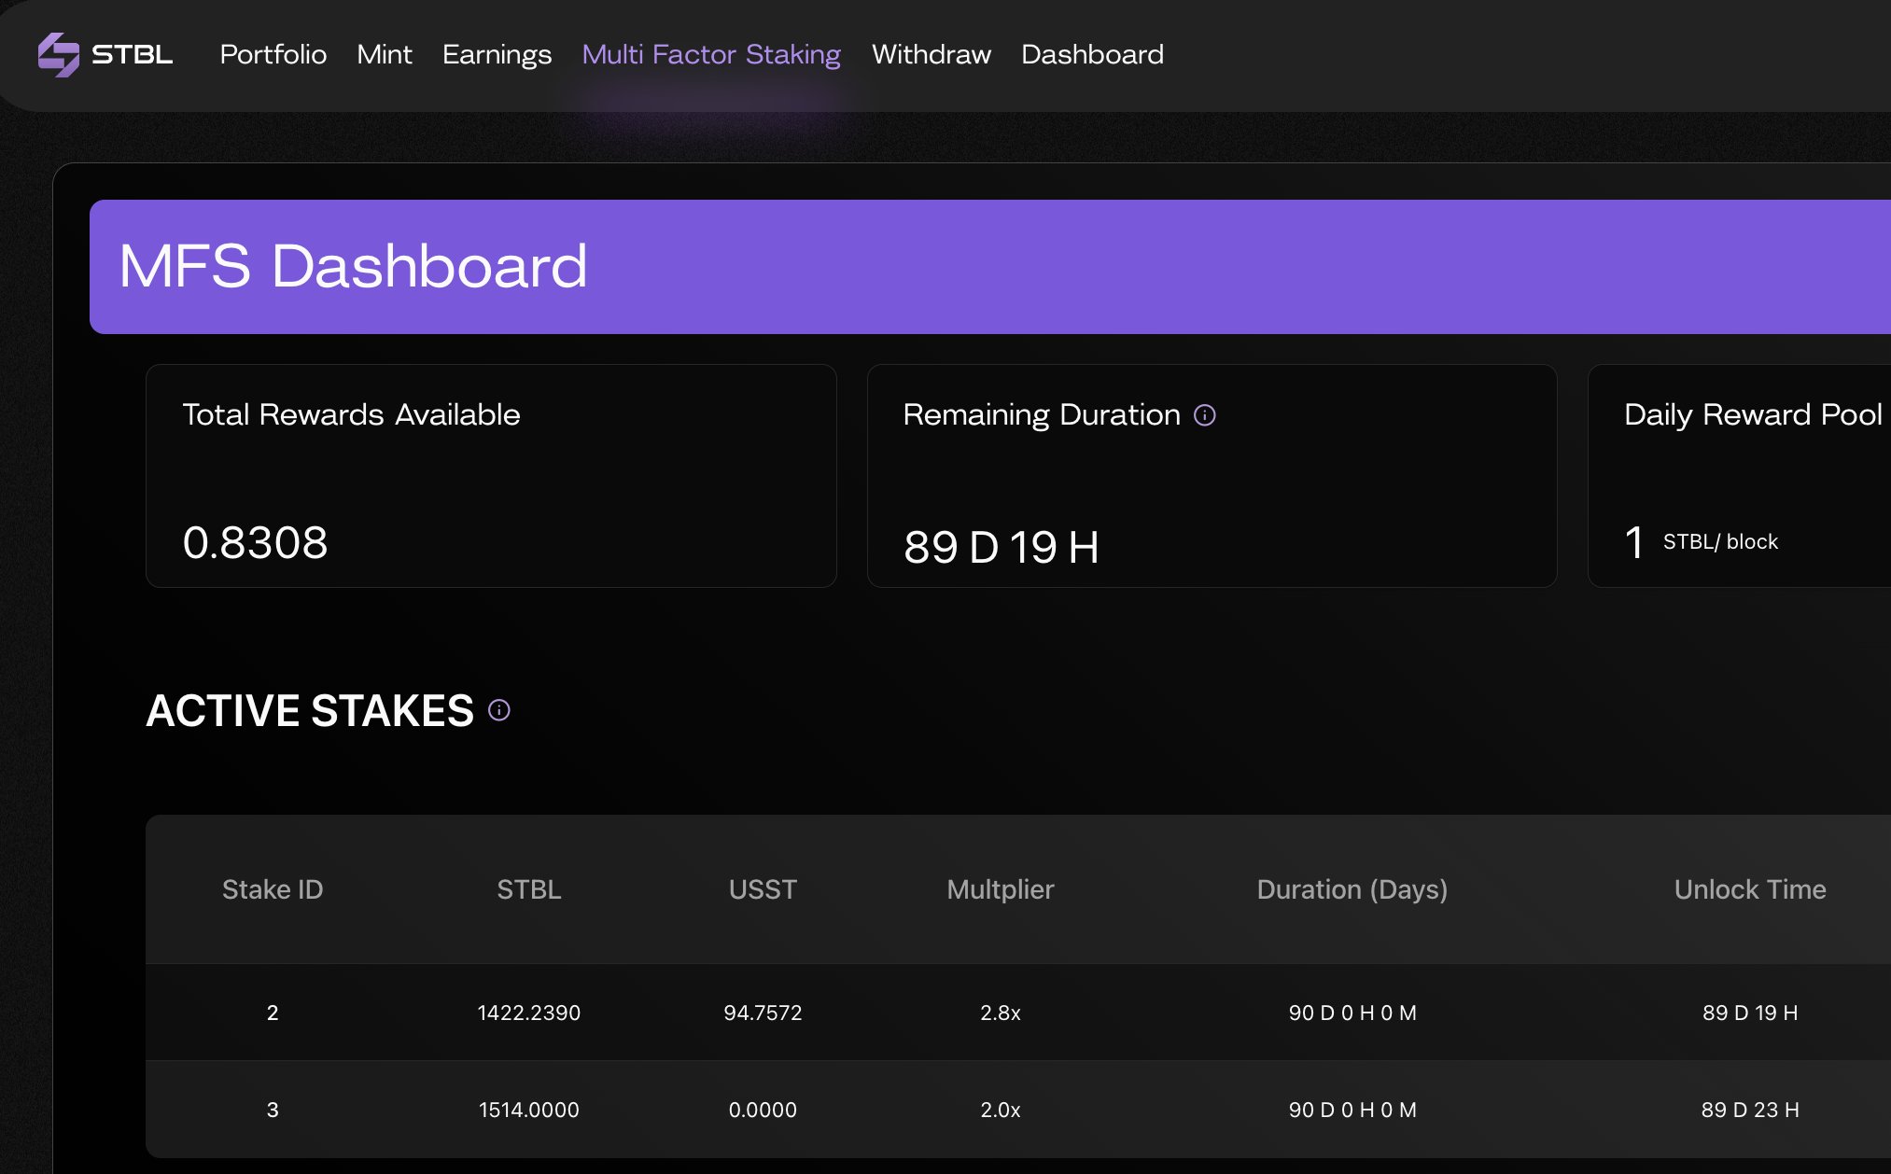Screen dimensions: 1891x1174
Task: Open the Earnings tab
Action: tap(497, 54)
